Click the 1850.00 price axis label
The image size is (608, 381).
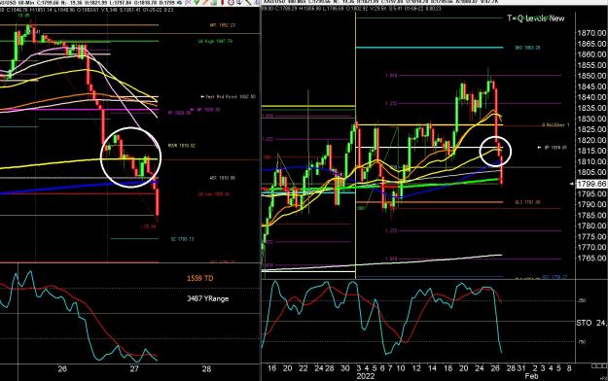point(591,76)
